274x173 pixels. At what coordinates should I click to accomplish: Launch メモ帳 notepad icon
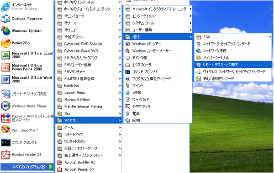pyautogui.click(x=128, y=93)
